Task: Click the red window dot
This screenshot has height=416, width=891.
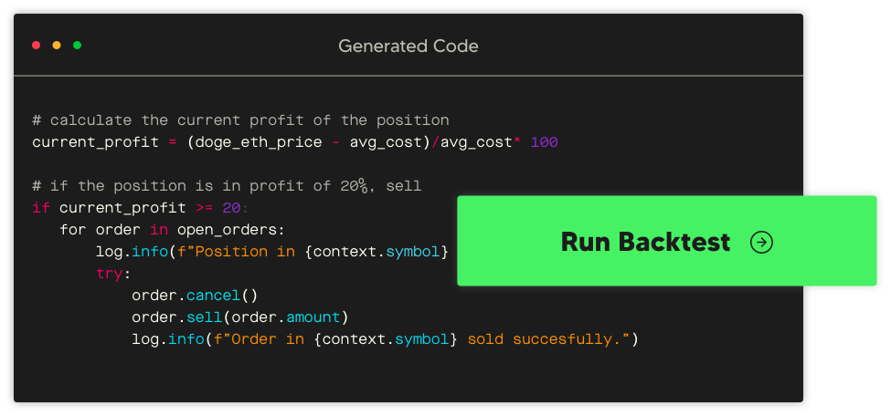Action: tap(36, 45)
